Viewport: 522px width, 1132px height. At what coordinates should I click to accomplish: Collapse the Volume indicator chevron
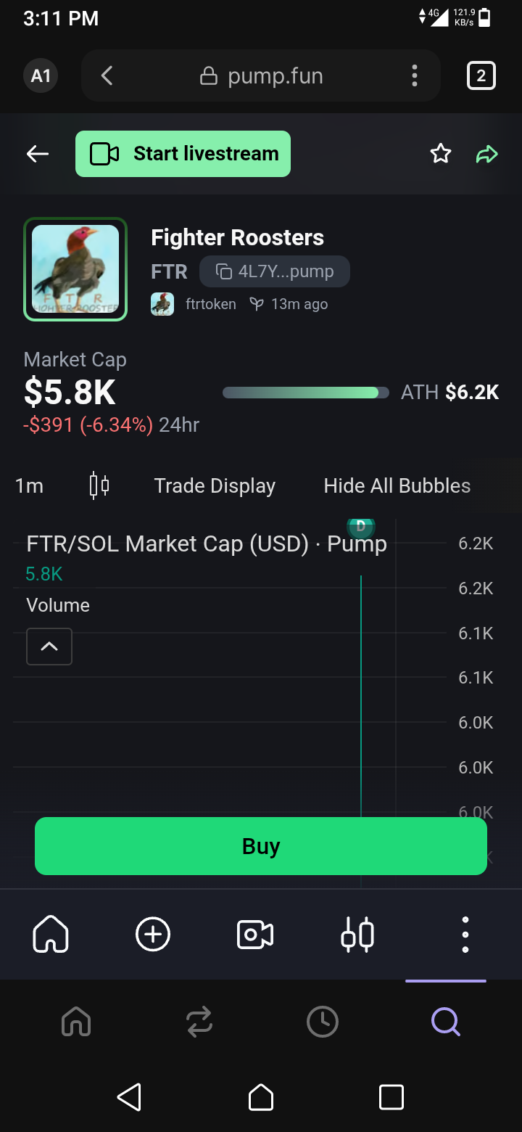click(x=49, y=647)
